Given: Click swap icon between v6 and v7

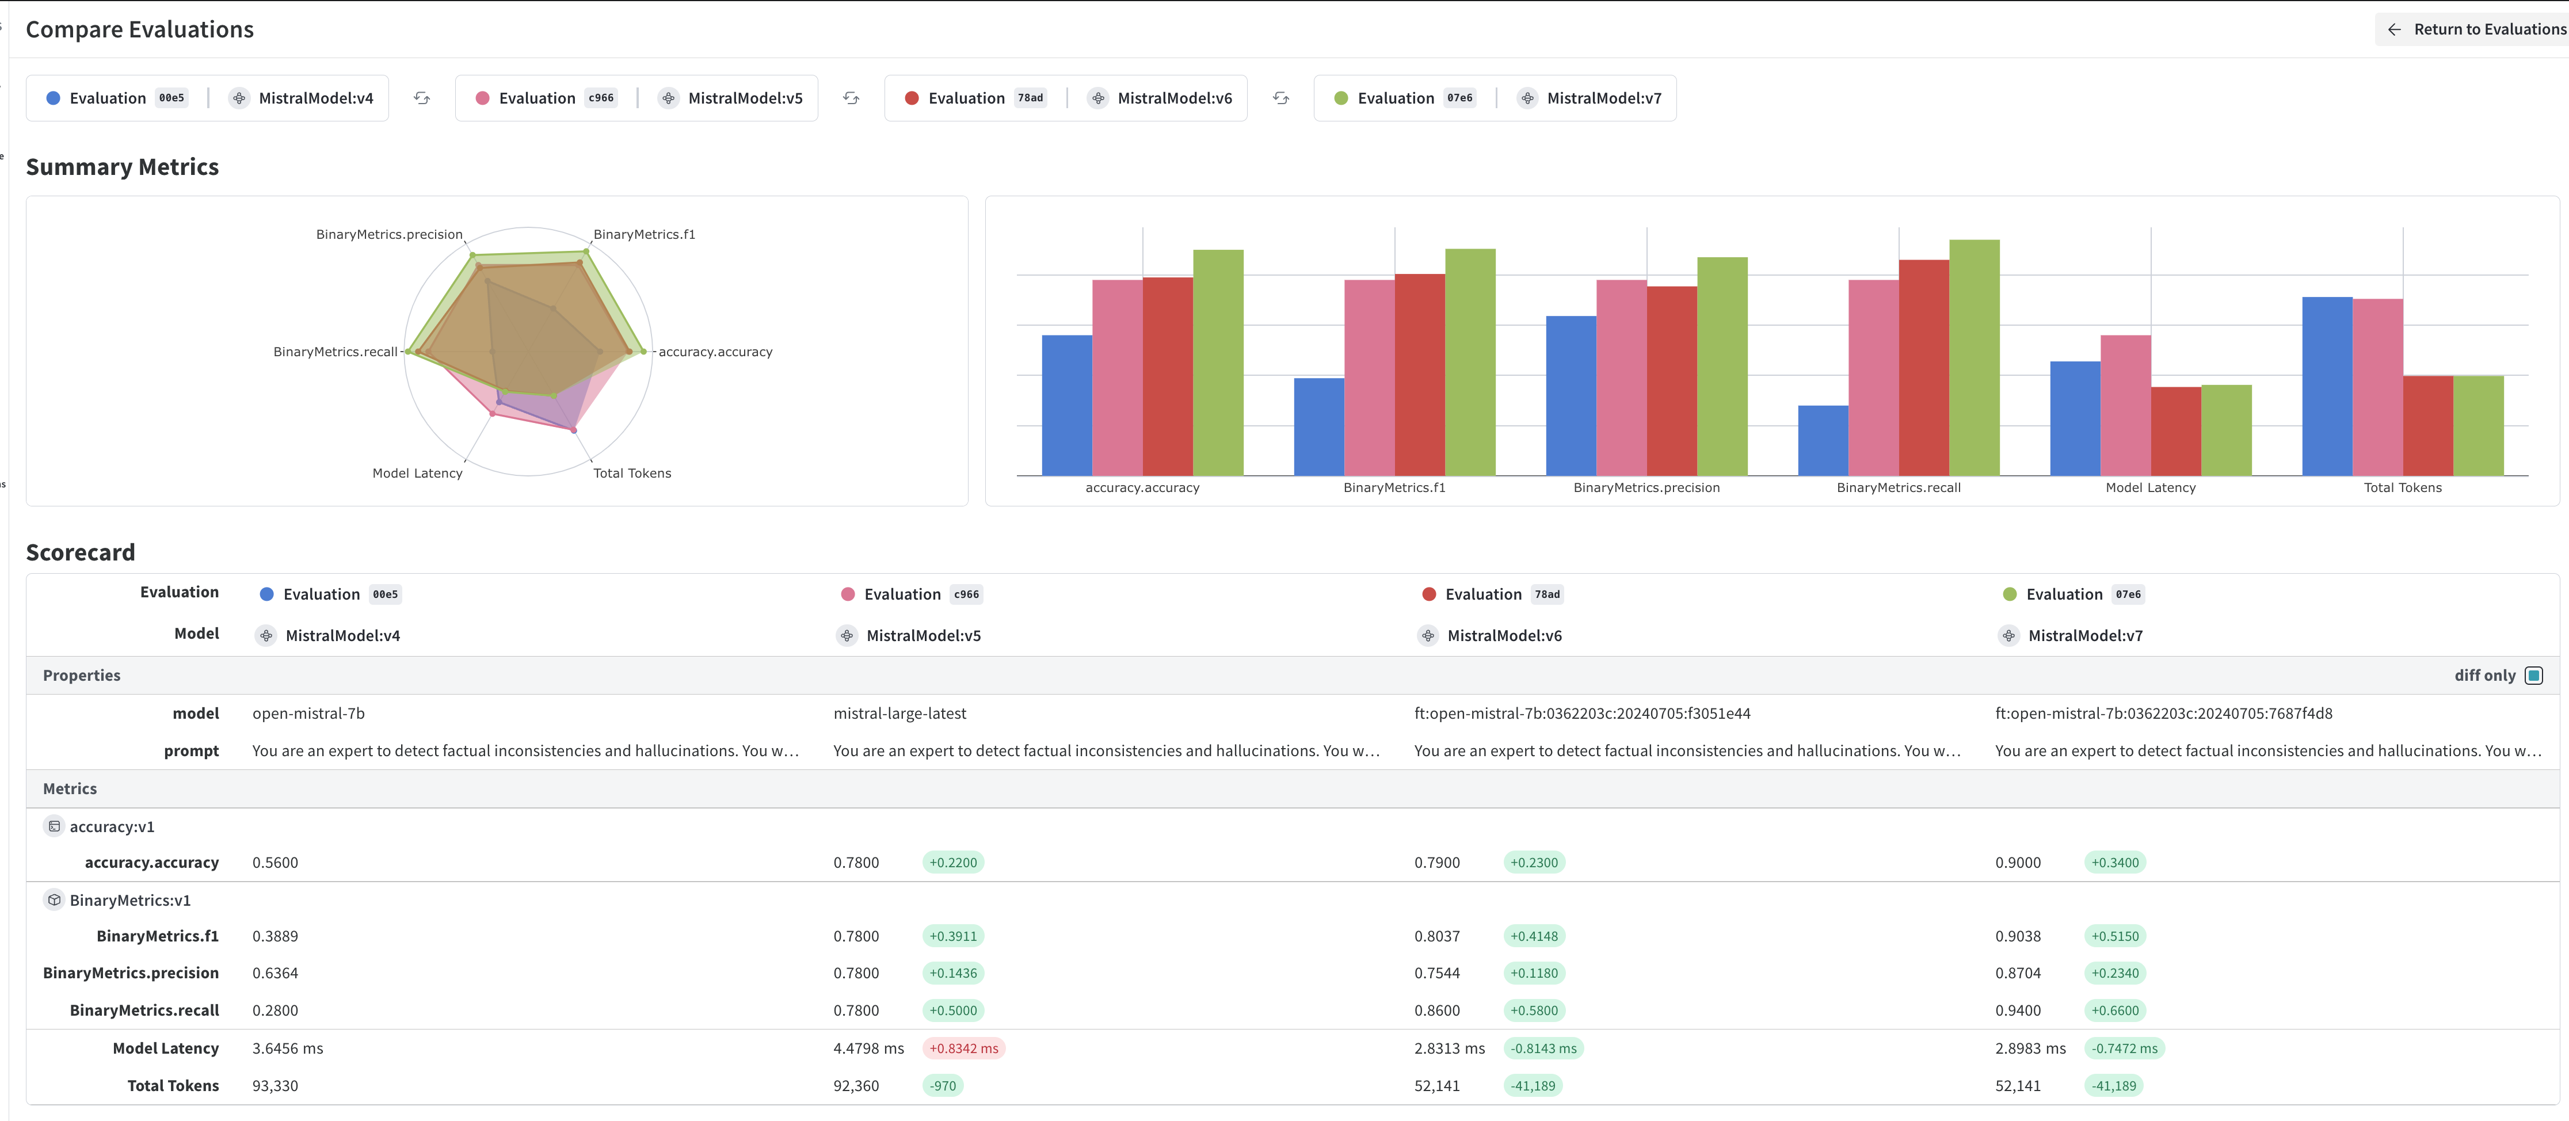Looking at the screenshot, I should point(1280,98).
